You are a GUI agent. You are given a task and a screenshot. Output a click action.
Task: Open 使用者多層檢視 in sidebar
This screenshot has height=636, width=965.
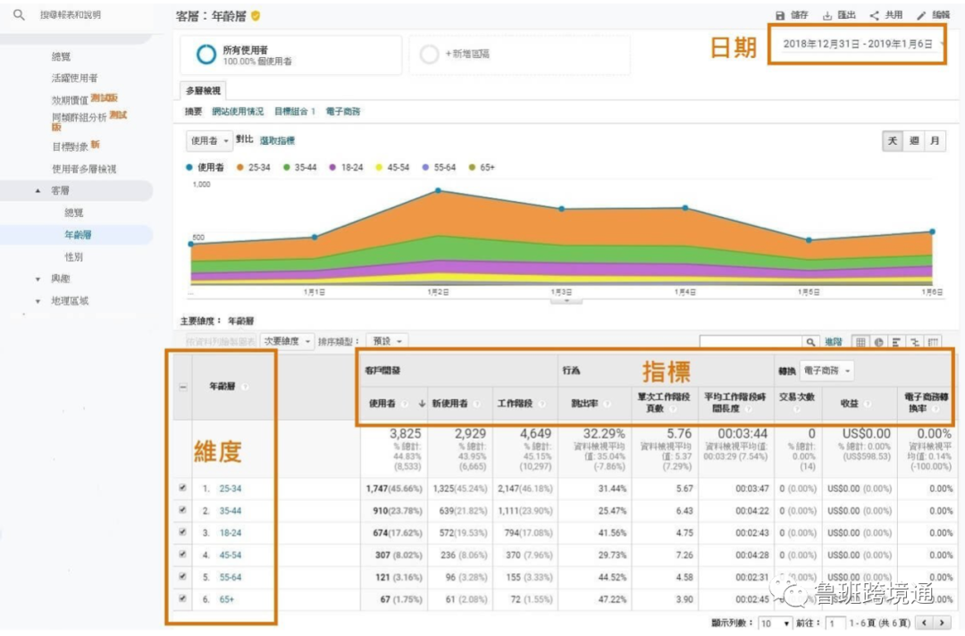pos(84,169)
